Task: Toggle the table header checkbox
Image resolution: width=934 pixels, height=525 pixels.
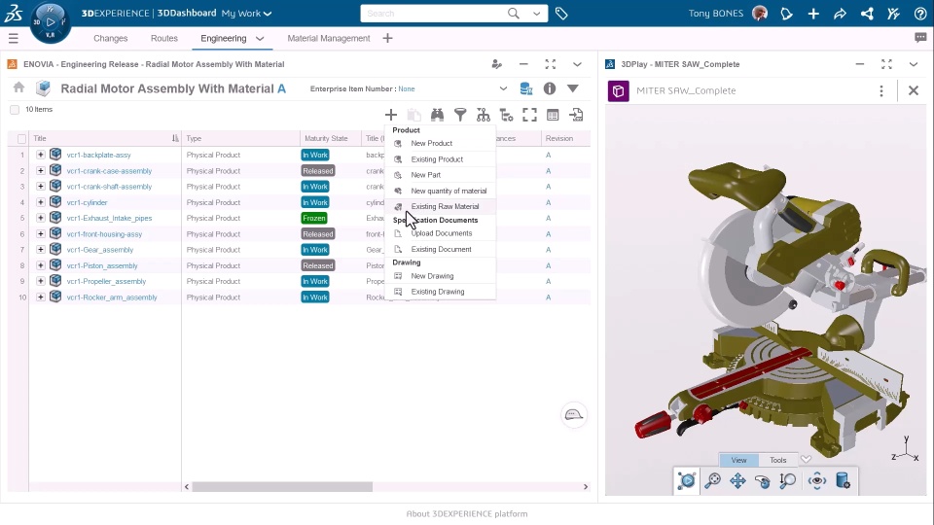Action: [22, 139]
